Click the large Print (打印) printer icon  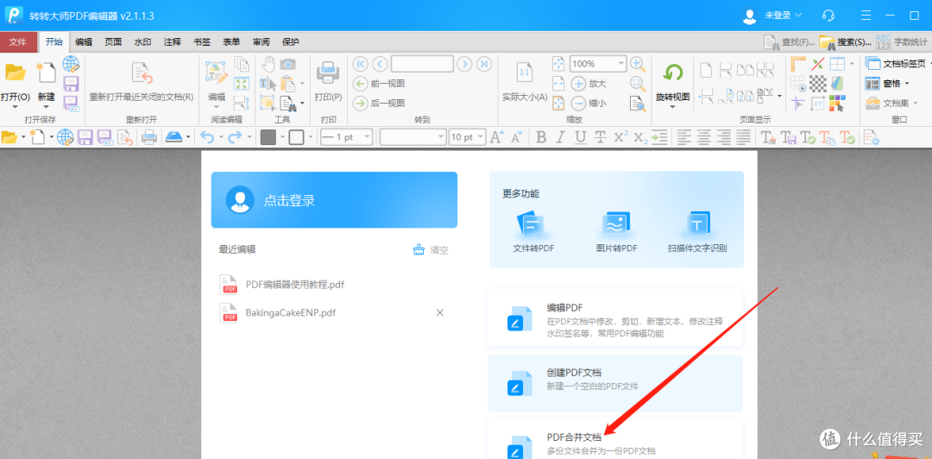tap(328, 73)
